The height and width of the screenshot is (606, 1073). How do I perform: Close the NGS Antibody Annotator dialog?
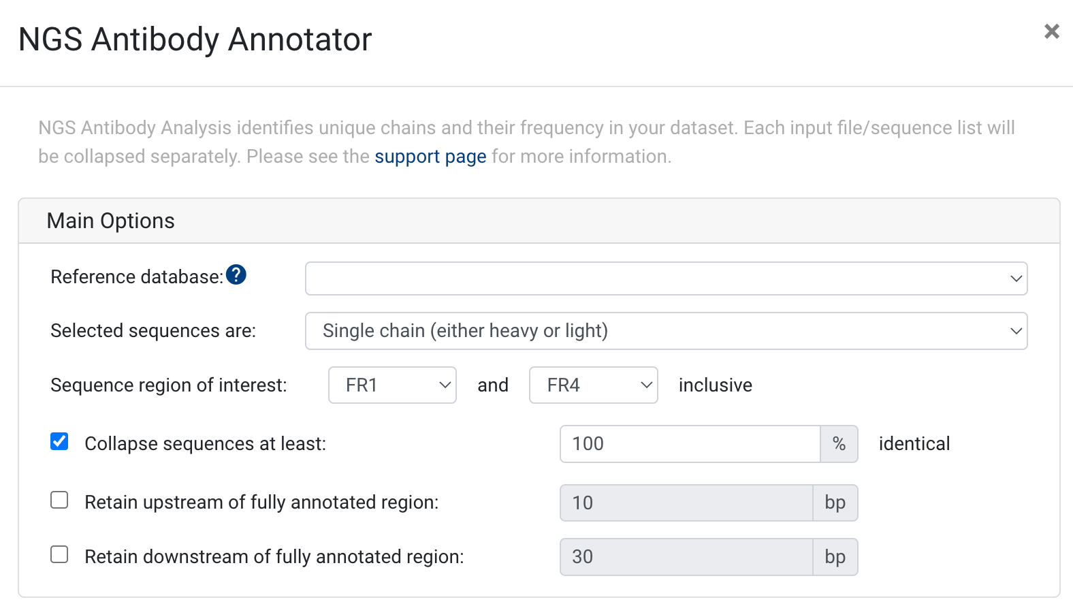click(x=1051, y=31)
